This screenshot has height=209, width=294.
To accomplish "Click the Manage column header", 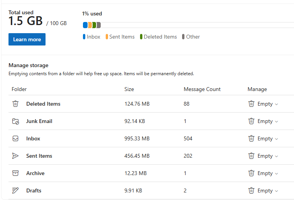I will (x=257, y=89).
